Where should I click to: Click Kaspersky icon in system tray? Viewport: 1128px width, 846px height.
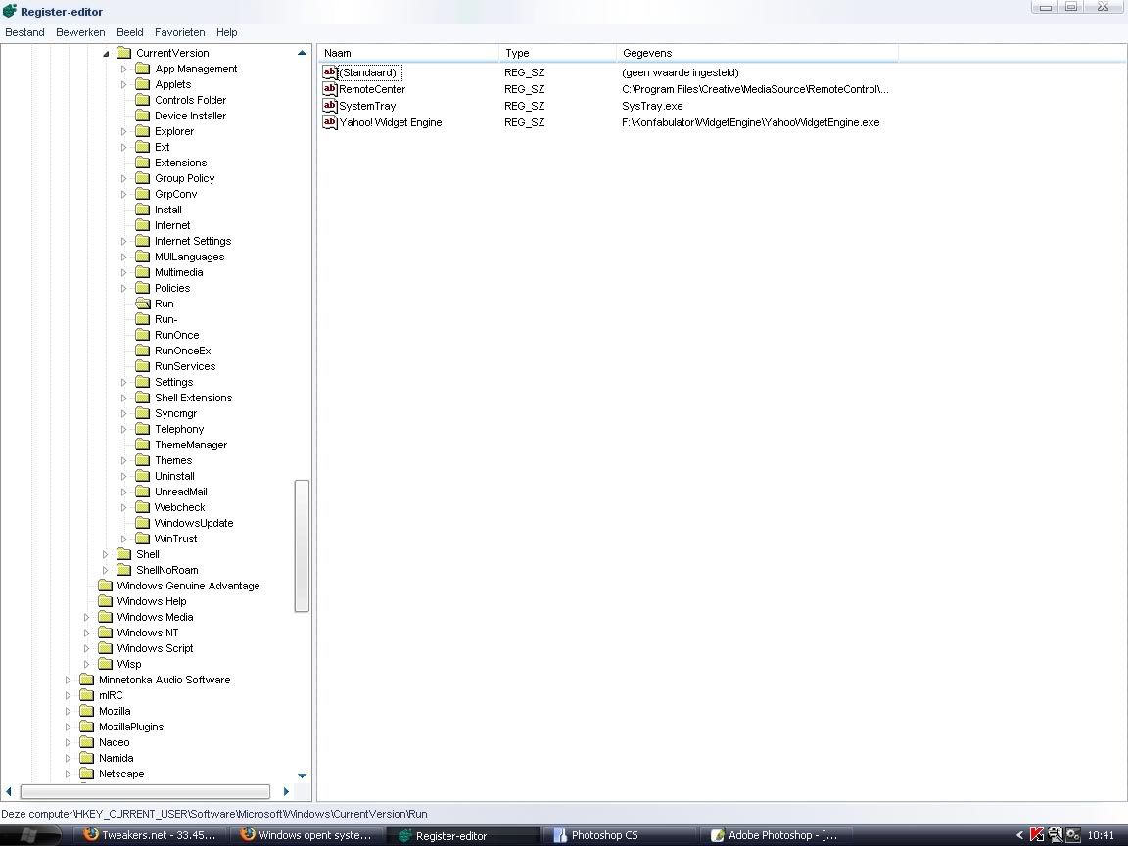pos(1037,835)
